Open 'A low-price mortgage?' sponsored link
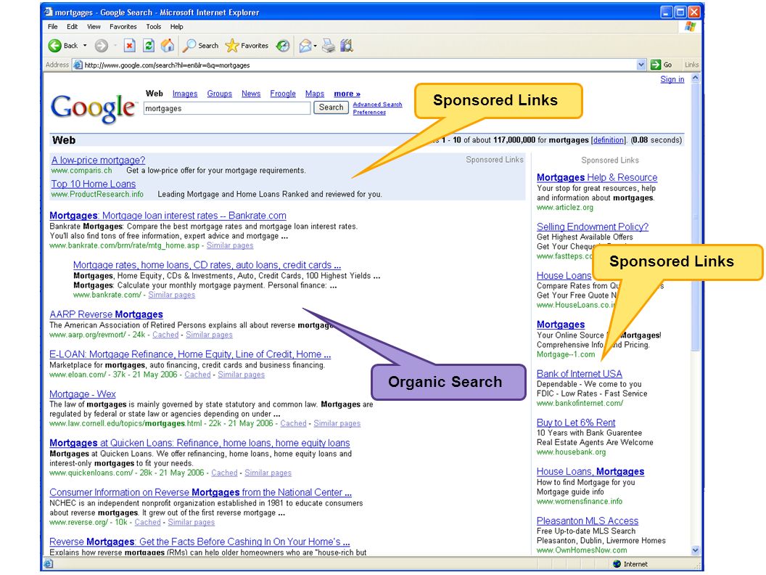The width and height of the screenshot is (766, 575). pyautogui.click(x=98, y=160)
